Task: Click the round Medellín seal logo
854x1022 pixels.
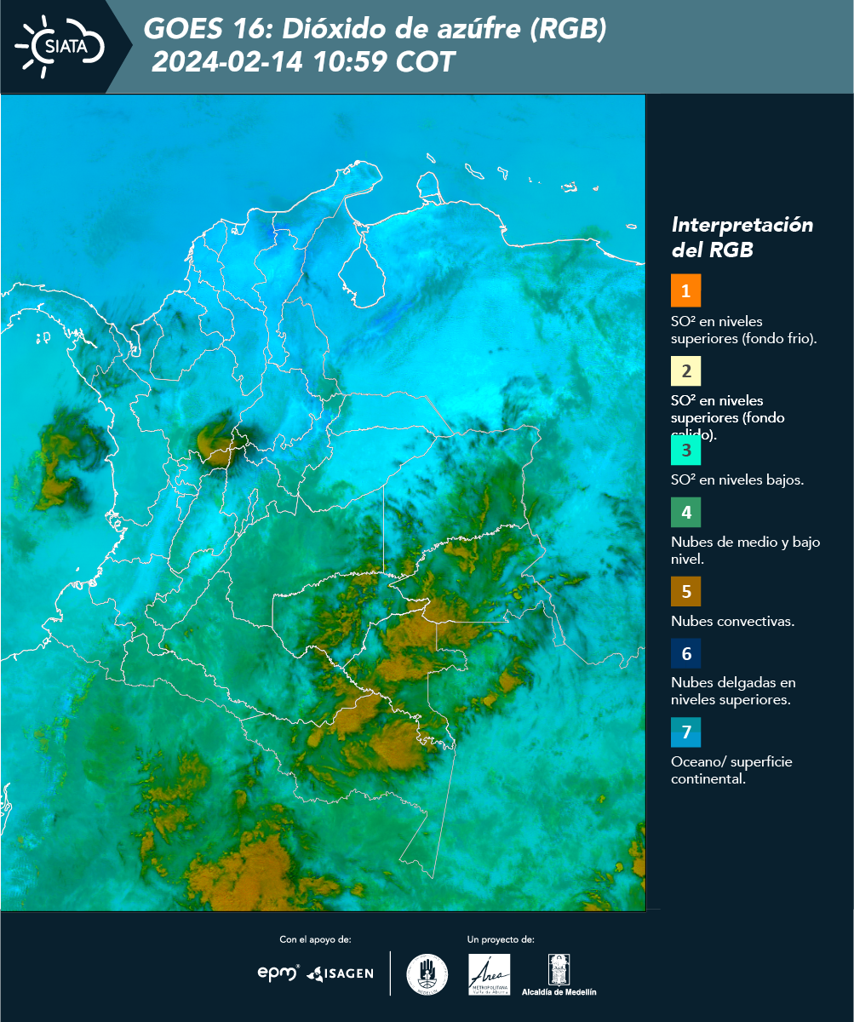Action: (x=427, y=974)
